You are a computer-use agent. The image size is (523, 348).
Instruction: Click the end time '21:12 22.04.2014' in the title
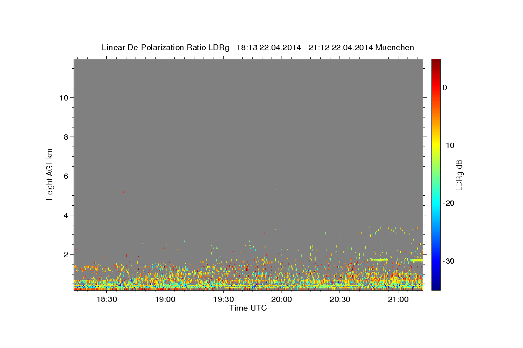pyautogui.click(x=341, y=47)
